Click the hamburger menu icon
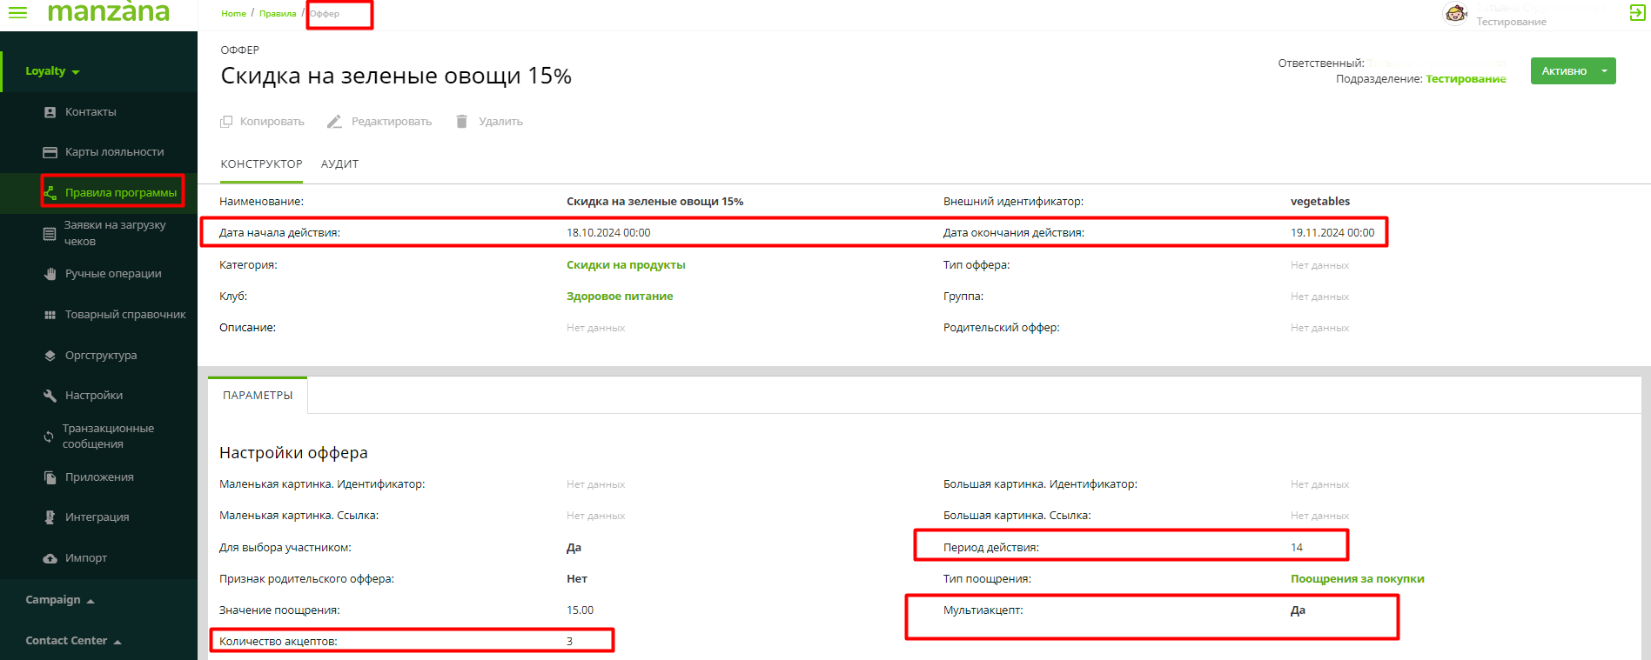 pyautogui.click(x=17, y=12)
